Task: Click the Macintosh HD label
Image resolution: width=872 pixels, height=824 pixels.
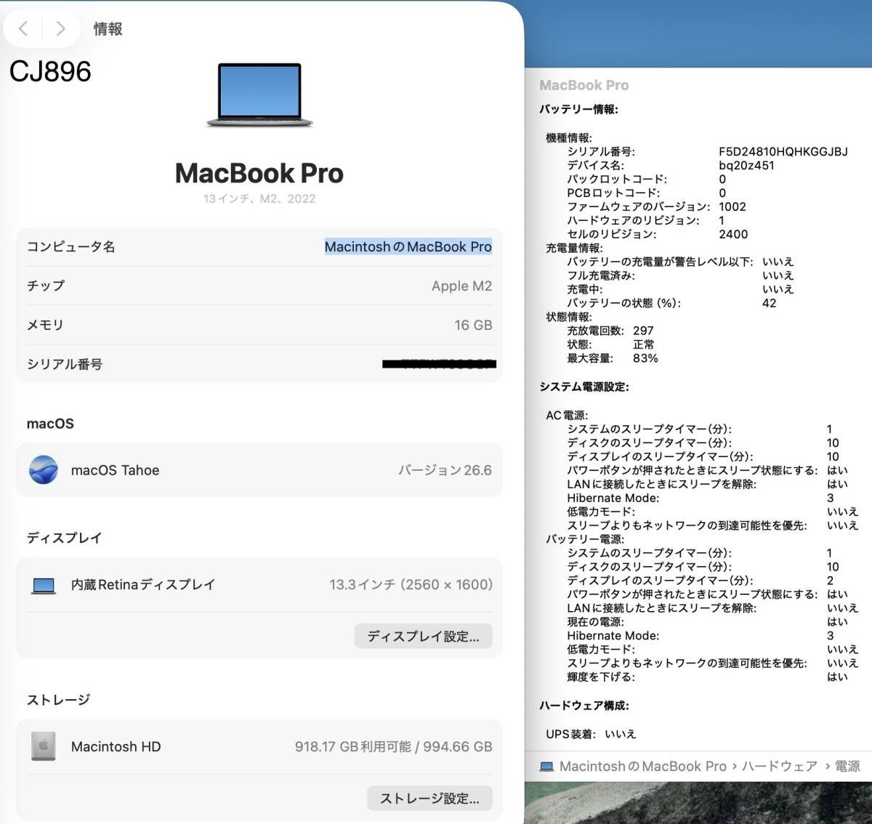Action: click(116, 746)
